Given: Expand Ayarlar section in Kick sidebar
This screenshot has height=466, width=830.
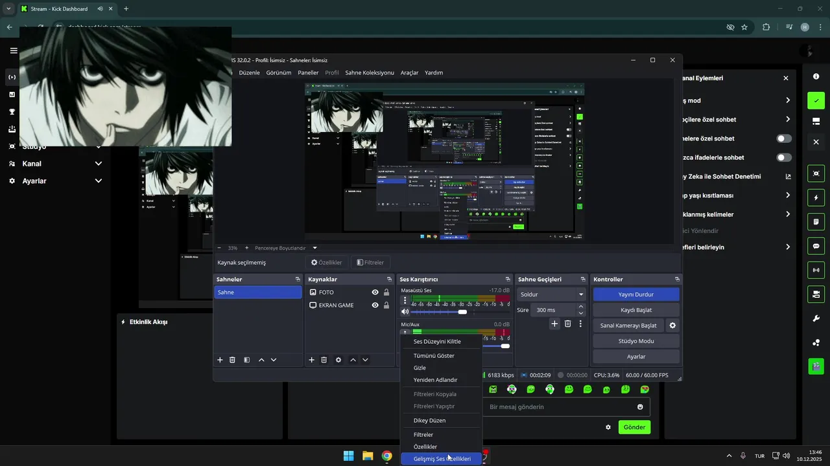Looking at the screenshot, I should (98, 181).
